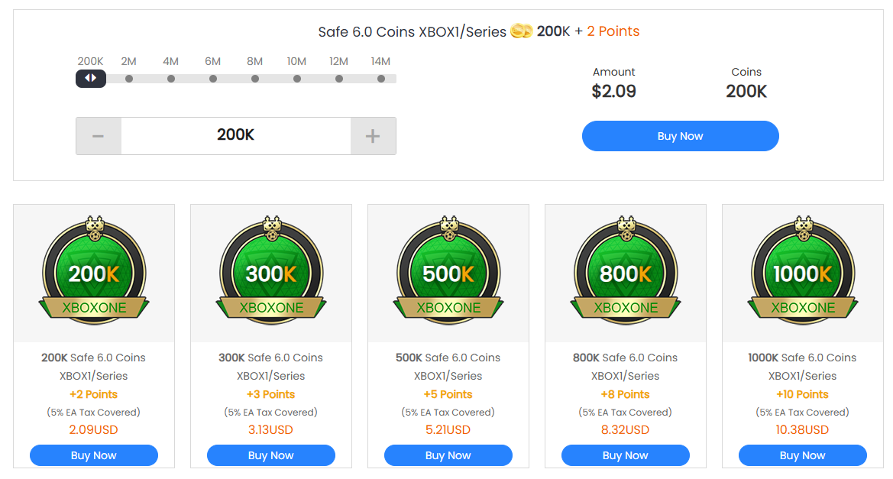Buy the 500K package for 5.21USD
893x479 pixels.
[x=448, y=455]
